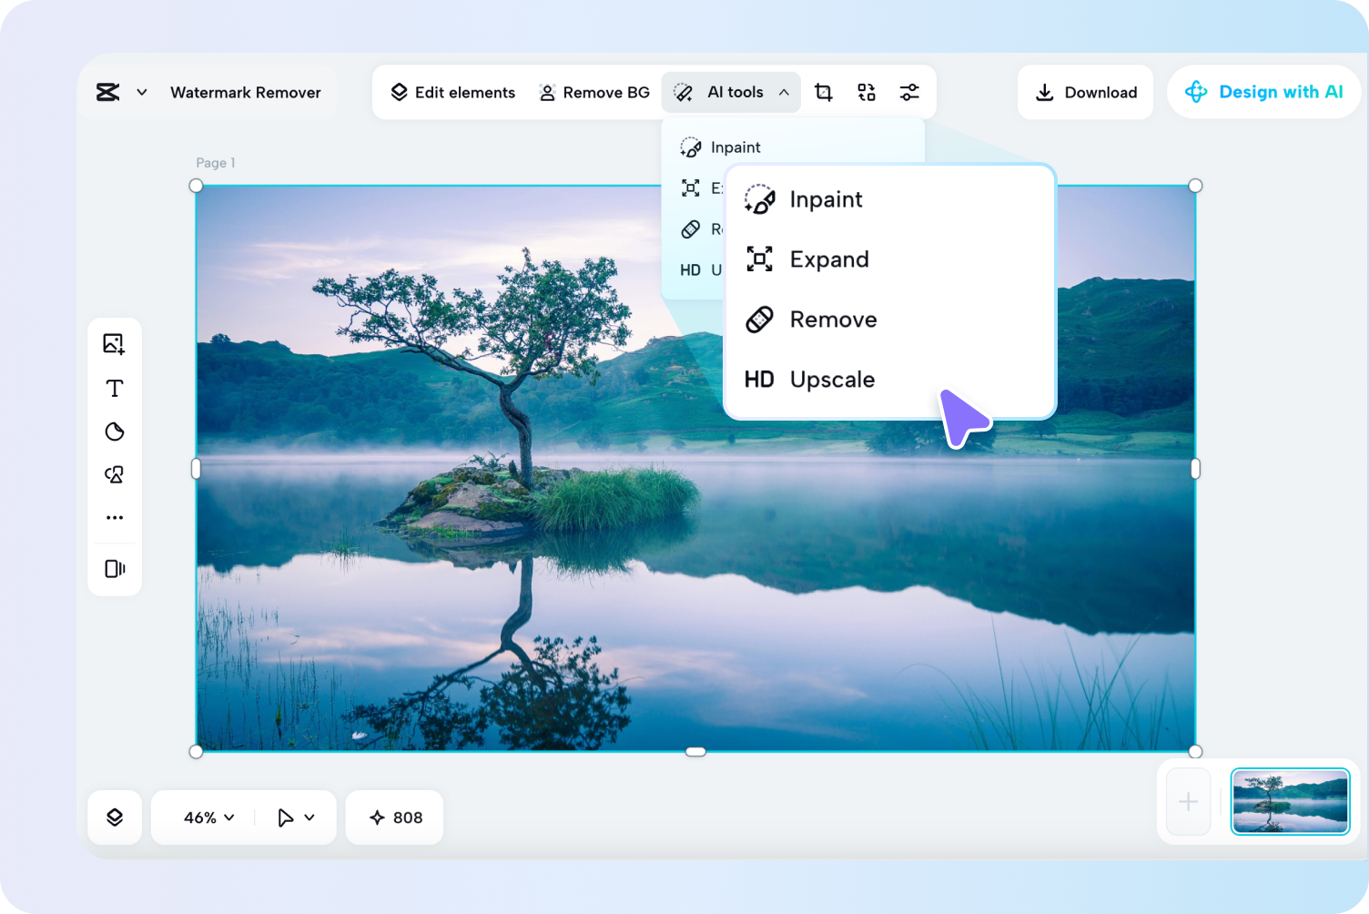Image resolution: width=1369 pixels, height=914 pixels.
Task: Open the Frame/resize tool in sidebar
Action: pyautogui.click(x=115, y=568)
